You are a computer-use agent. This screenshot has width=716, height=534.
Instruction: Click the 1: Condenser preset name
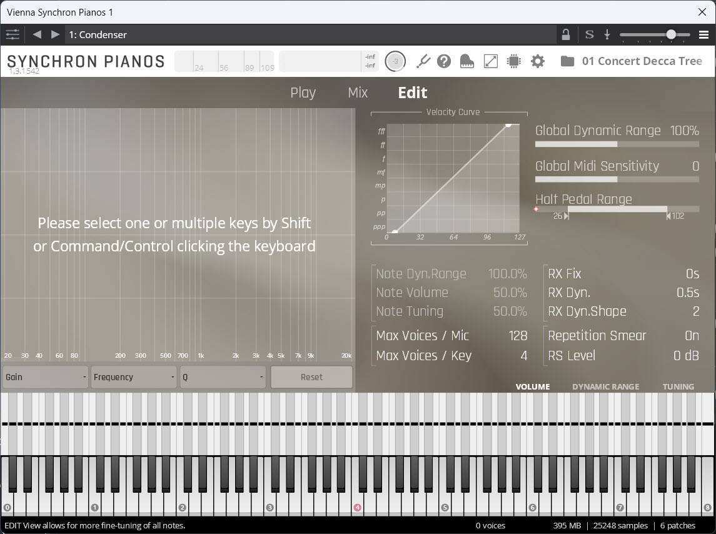98,35
